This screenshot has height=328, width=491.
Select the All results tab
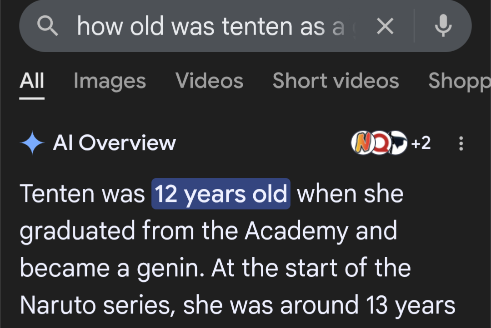(x=32, y=81)
